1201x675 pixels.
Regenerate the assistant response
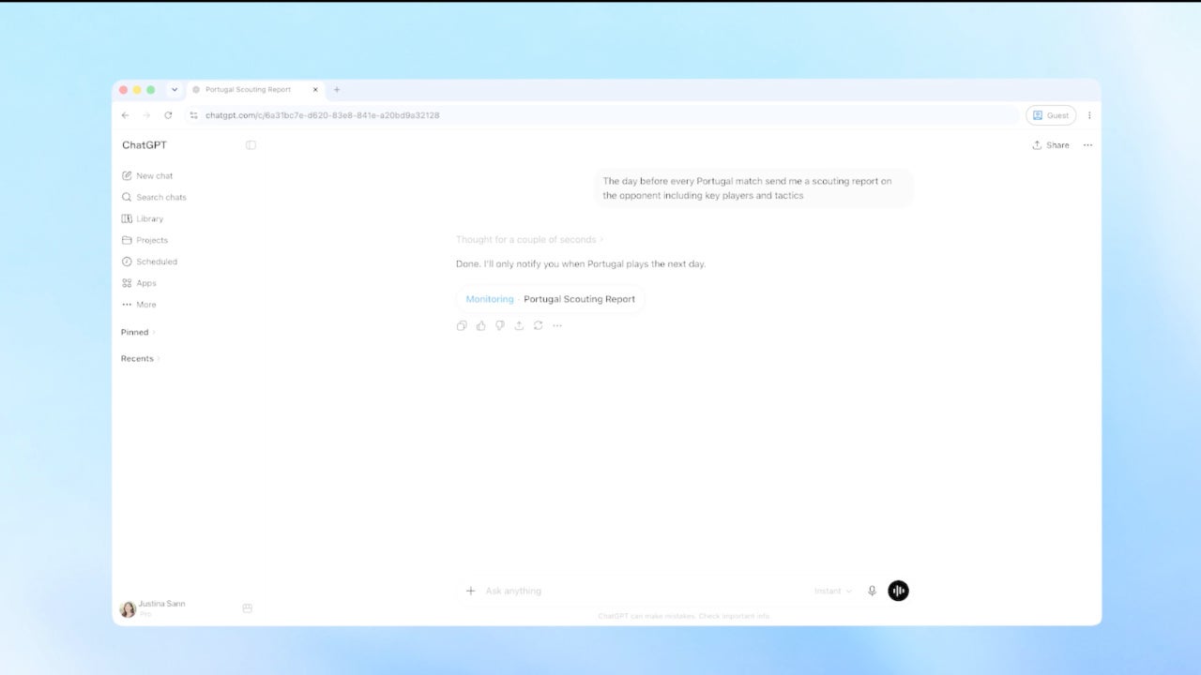pyautogui.click(x=538, y=326)
